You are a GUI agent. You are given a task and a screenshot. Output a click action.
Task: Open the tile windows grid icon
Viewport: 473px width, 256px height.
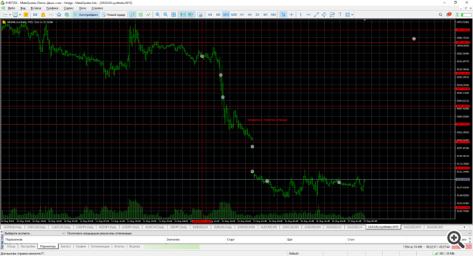point(174,15)
